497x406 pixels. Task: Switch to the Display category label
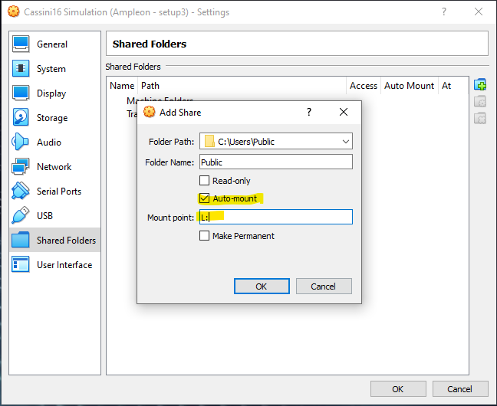click(51, 93)
